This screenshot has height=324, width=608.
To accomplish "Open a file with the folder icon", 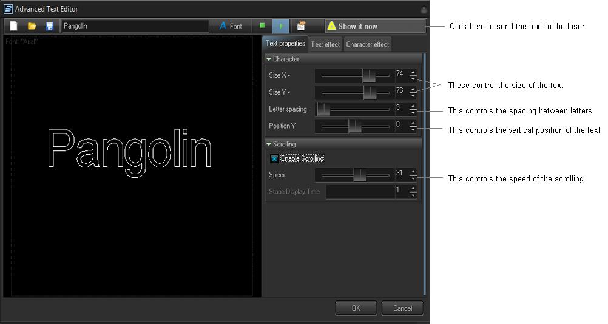I will click(32, 26).
